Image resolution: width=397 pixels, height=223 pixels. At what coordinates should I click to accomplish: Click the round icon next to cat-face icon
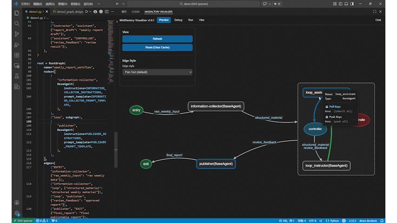[101, 12]
